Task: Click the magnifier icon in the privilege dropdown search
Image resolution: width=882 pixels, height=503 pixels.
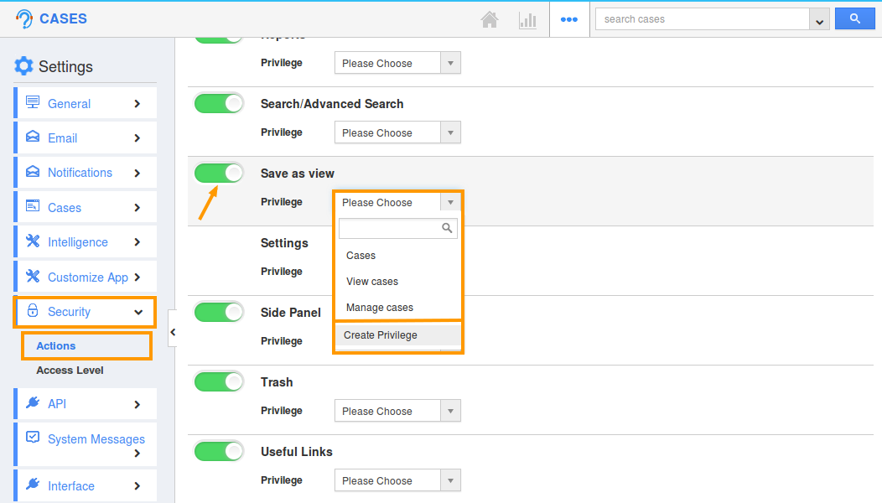Action: click(x=448, y=228)
